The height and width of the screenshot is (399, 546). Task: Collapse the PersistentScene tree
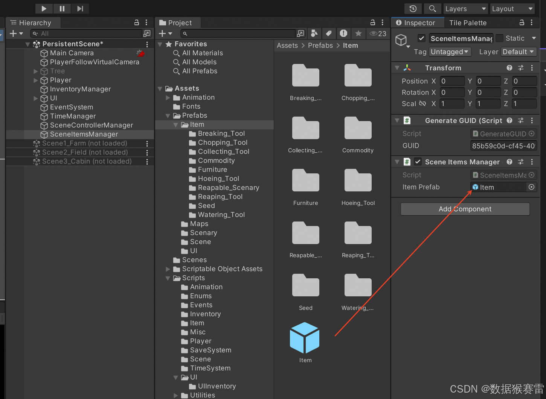coord(27,44)
